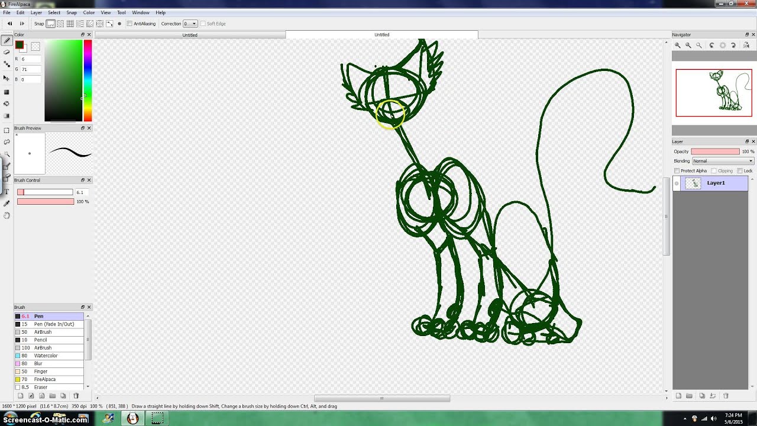Select the Lasso tool
Viewport: 757px width, 426px height.
(x=7, y=142)
